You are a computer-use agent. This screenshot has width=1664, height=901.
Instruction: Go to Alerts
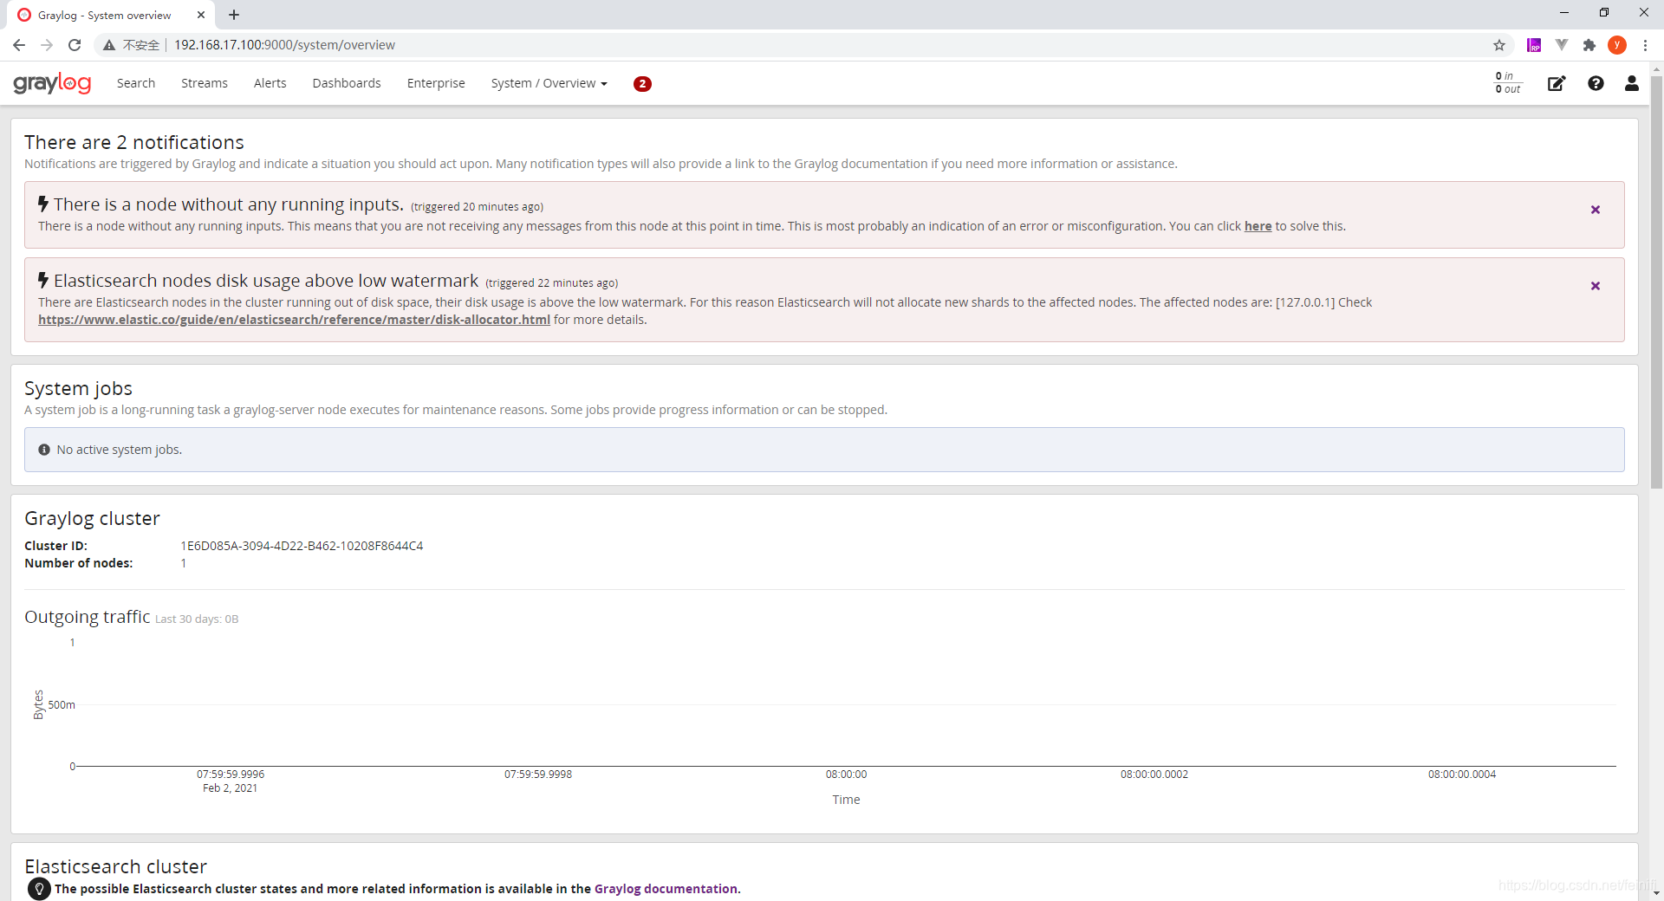270,83
